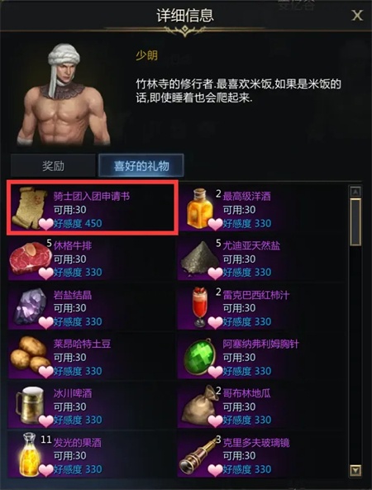Click the gift list scrollbar thumb
Screen dimensions: 372x490
click(x=355, y=222)
